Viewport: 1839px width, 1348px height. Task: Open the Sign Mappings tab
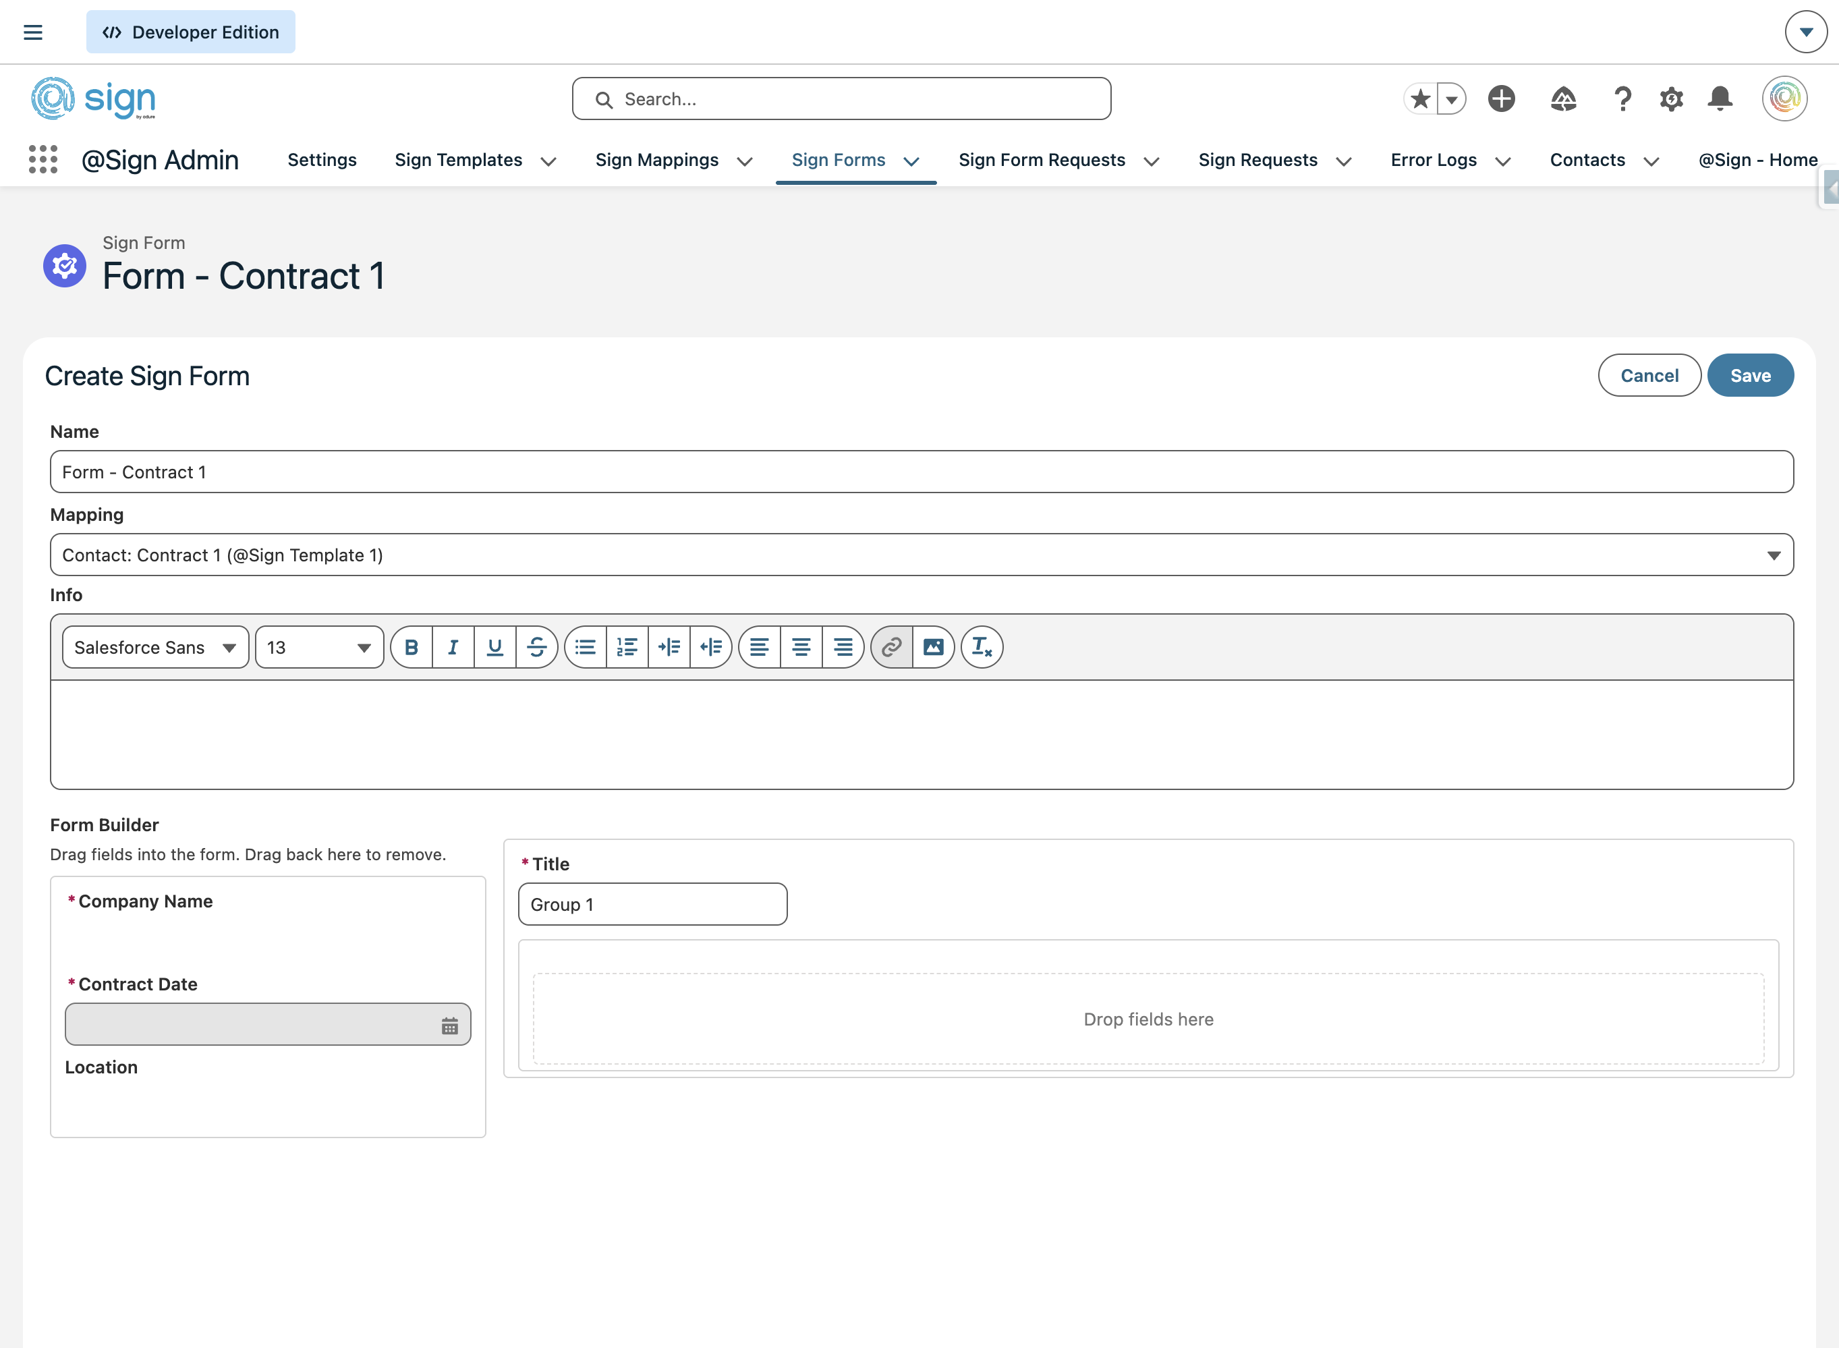click(657, 160)
